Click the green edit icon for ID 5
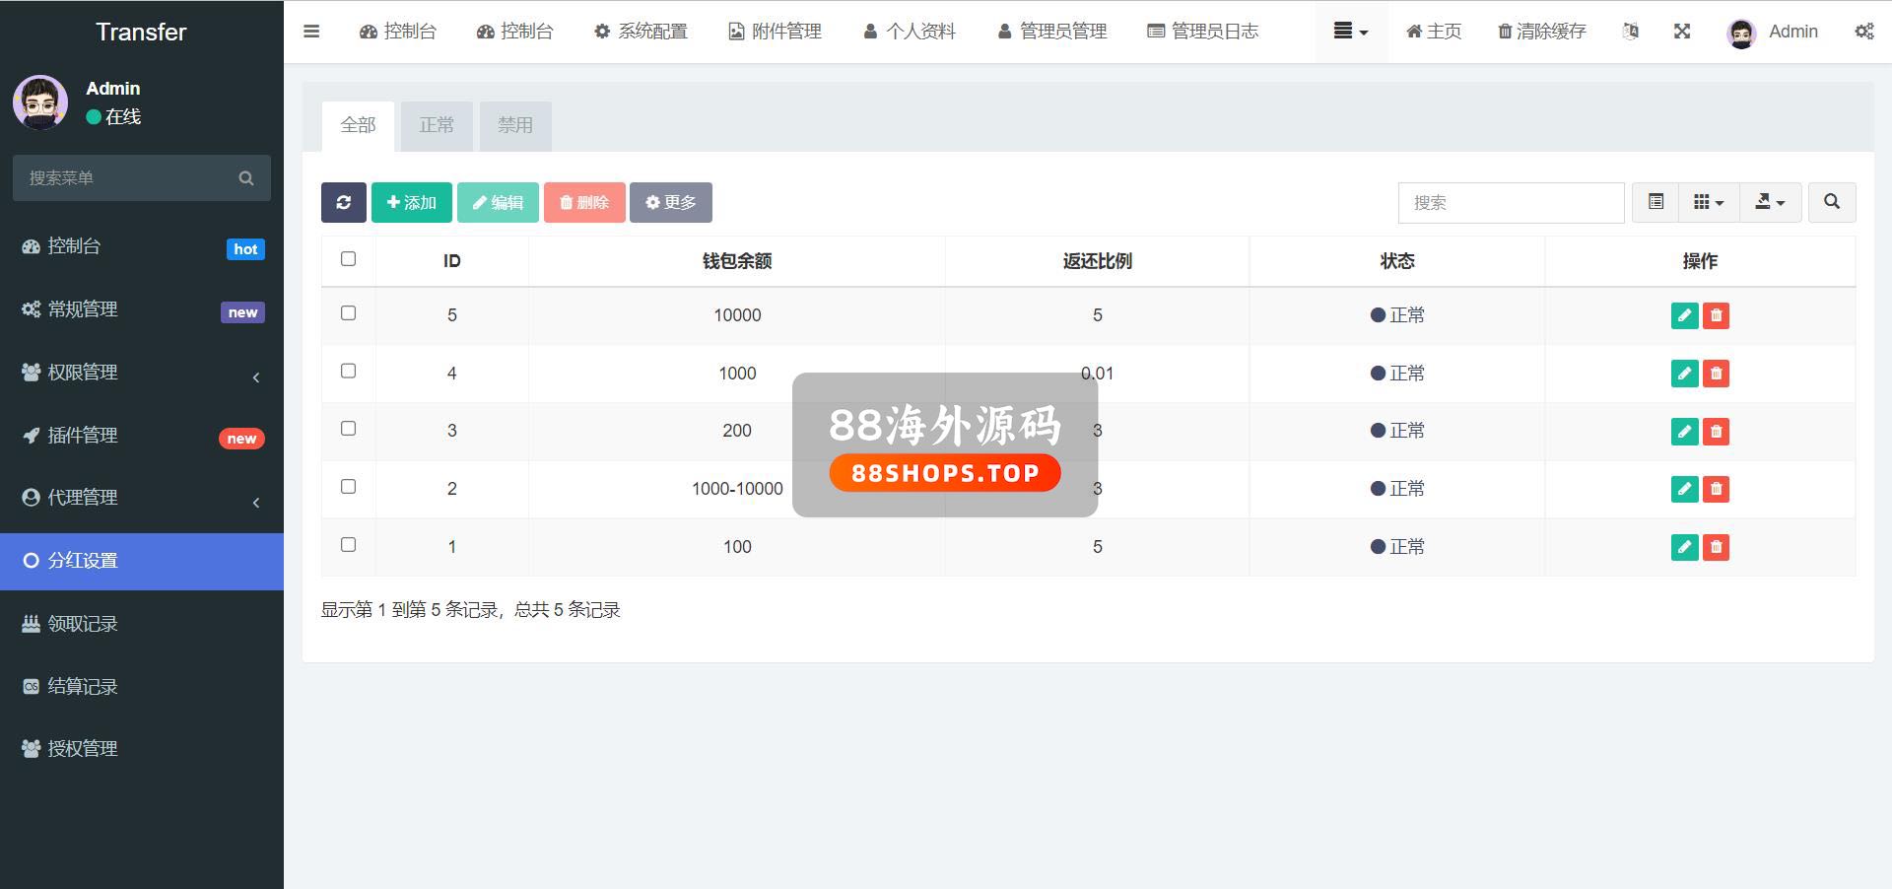Viewport: 1892px width, 889px height. [x=1684, y=315]
